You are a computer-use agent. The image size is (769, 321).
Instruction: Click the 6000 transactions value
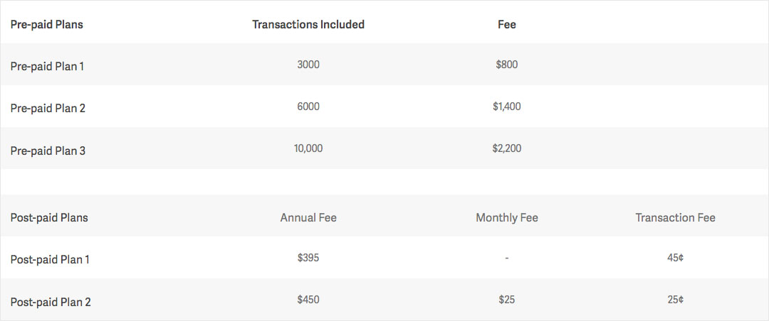pos(308,107)
